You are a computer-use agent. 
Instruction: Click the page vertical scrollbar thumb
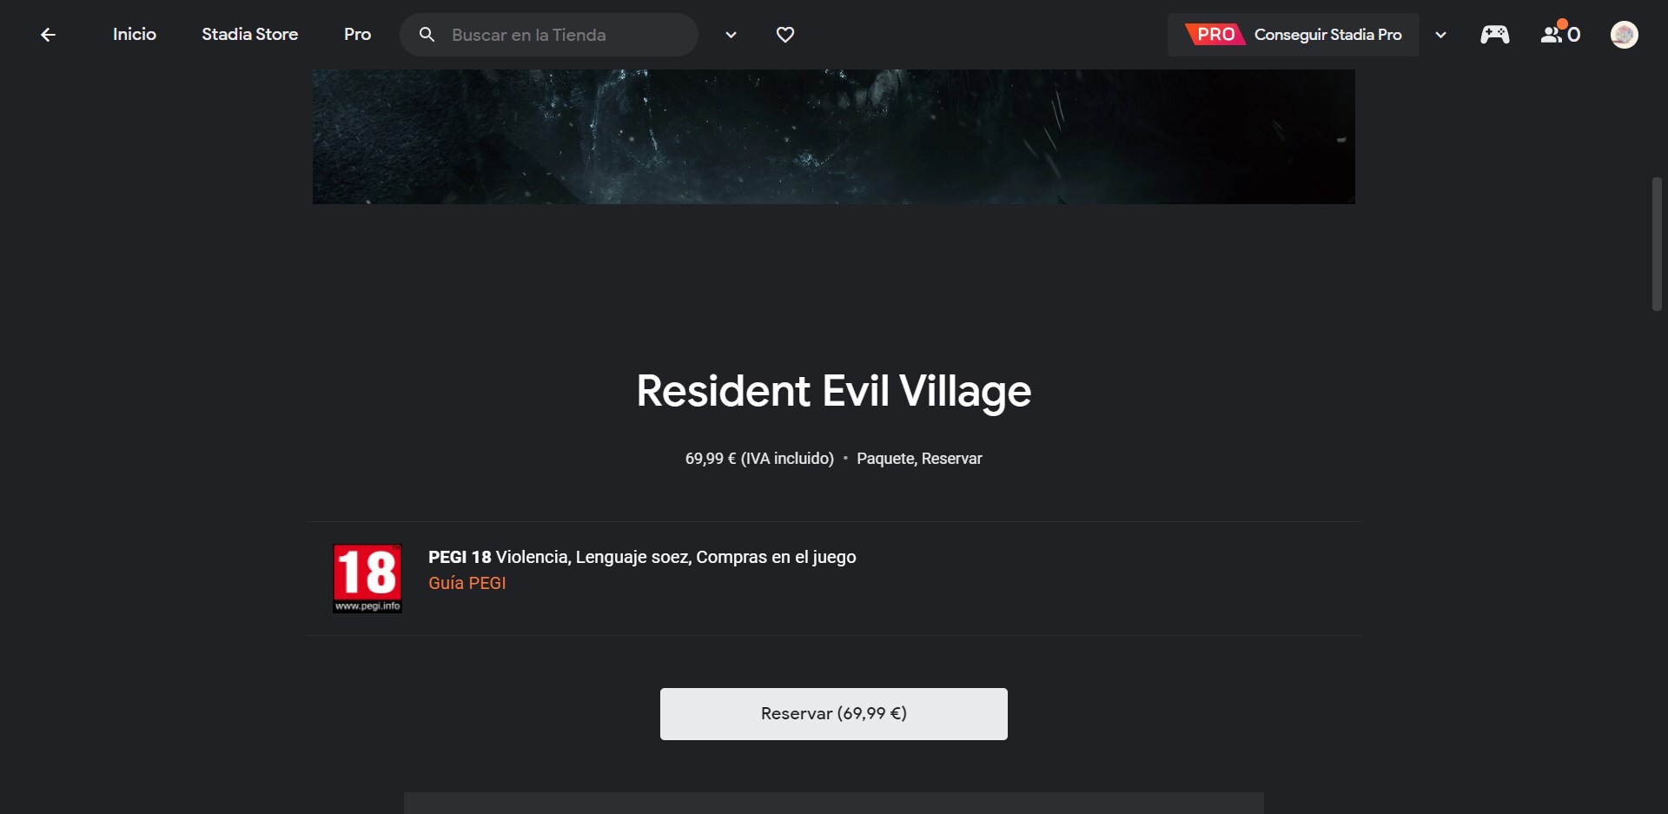[1657, 244]
